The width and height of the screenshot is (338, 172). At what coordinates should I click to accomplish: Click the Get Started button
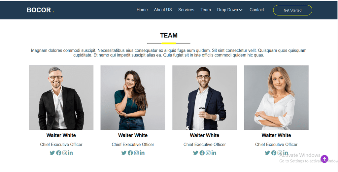292,10
